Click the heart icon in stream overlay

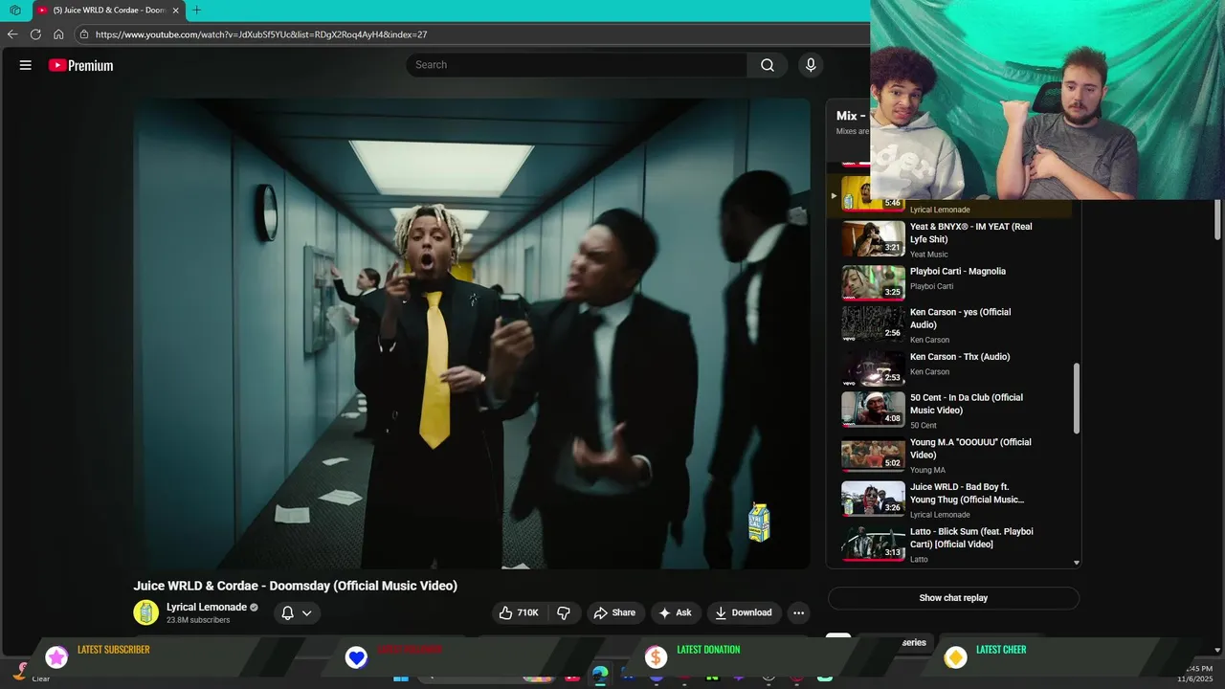pyautogui.click(x=356, y=656)
